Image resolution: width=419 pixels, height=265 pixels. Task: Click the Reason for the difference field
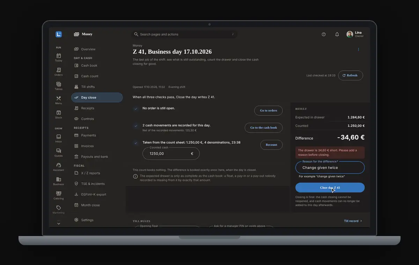(330, 168)
